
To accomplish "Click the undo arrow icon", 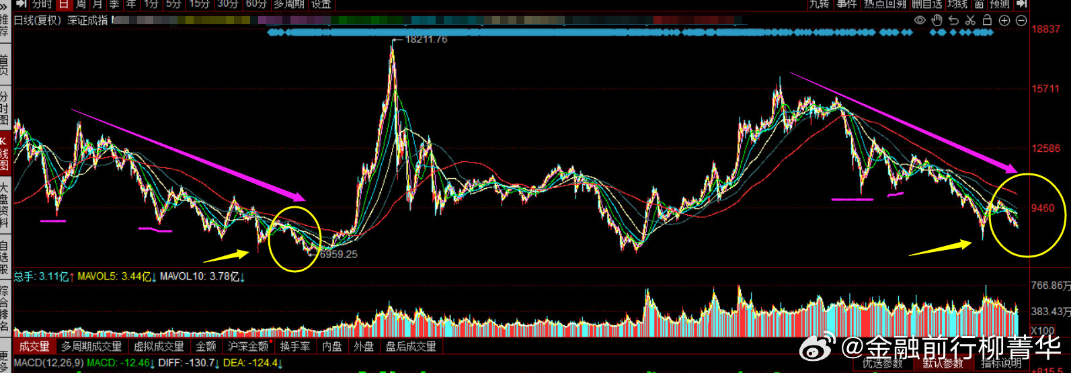I will coord(953,20).
